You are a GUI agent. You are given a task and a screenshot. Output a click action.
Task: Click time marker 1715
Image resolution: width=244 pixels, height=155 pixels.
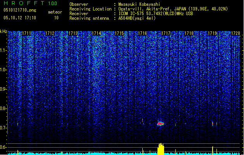tap(119, 33)
